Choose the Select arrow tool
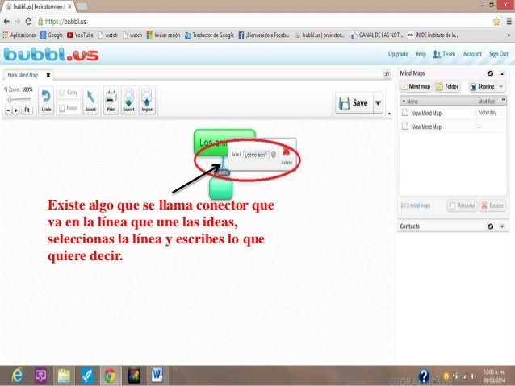The width and height of the screenshot is (515, 386). click(x=90, y=101)
